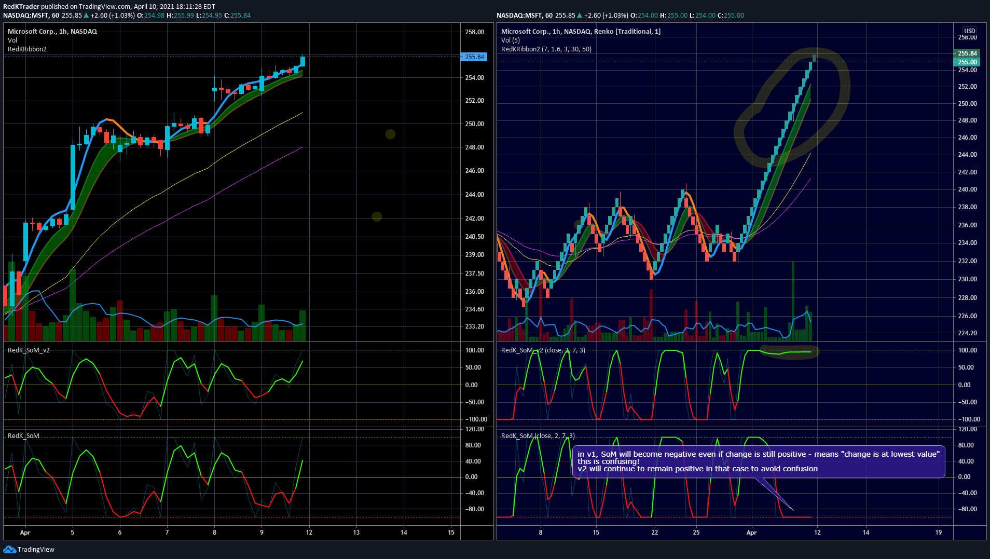Select the left chart title 'Microsoft Corp., 1h, NASDAQ'
The image size is (990, 559).
pyautogui.click(x=52, y=31)
